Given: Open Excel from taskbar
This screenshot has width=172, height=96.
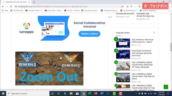Looking at the screenshot, I should click(x=90, y=94).
